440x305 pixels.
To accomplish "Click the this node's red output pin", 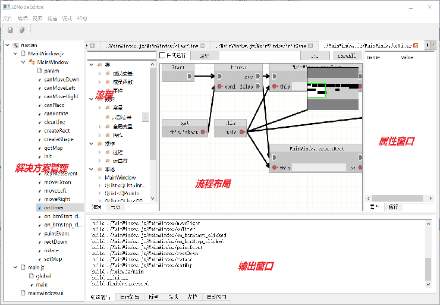I will point(241,132).
